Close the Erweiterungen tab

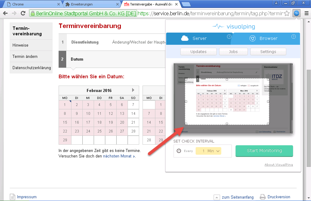tap(118, 4)
